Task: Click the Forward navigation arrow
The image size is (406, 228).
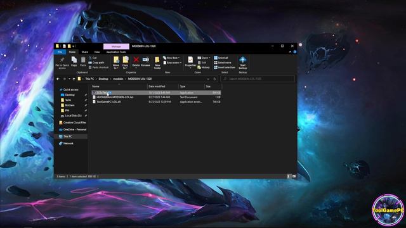Action: click(x=64, y=79)
